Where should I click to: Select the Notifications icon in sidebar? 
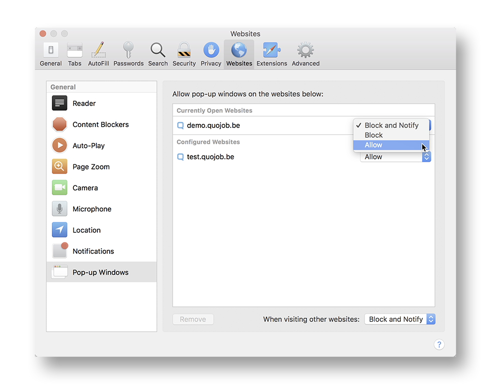pyautogui.click(x=60, y=250)
